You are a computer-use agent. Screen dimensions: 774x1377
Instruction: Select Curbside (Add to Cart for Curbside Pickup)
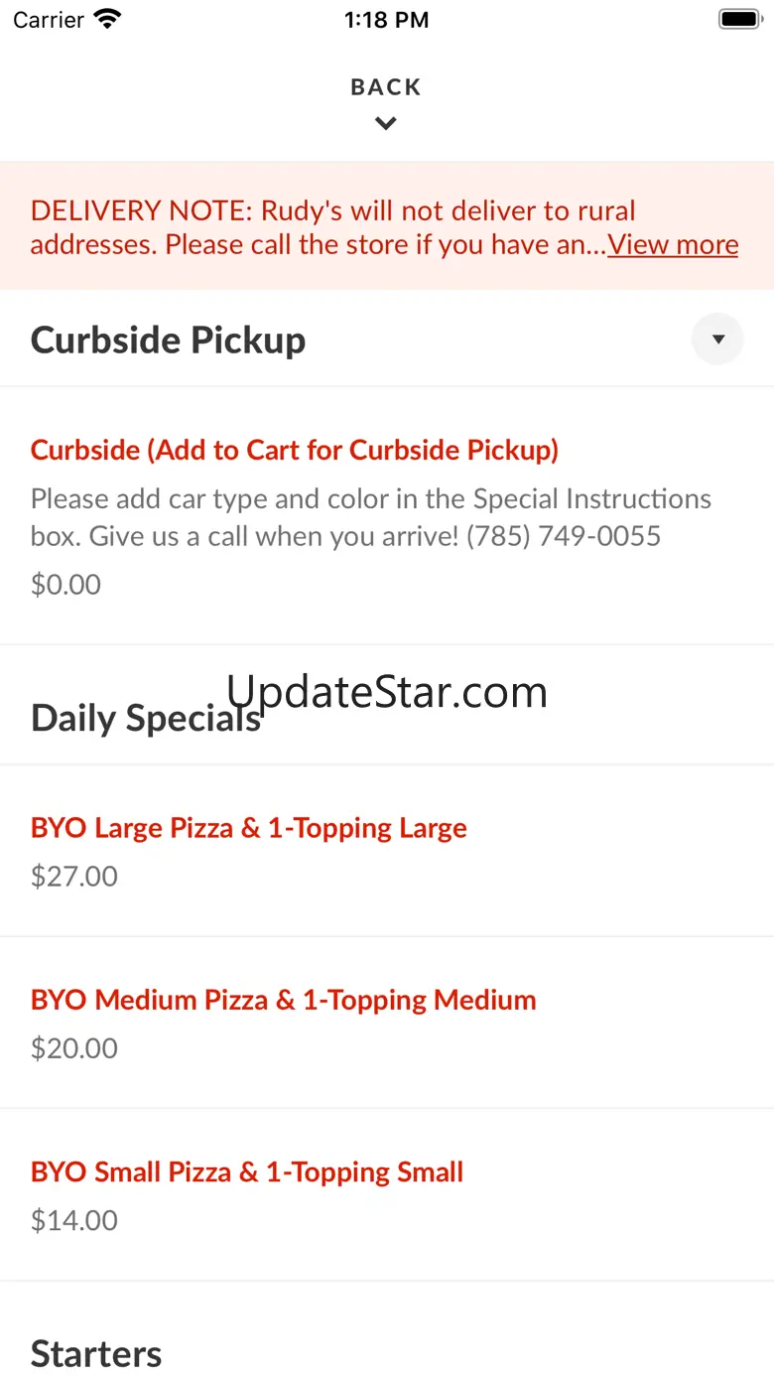295,450
